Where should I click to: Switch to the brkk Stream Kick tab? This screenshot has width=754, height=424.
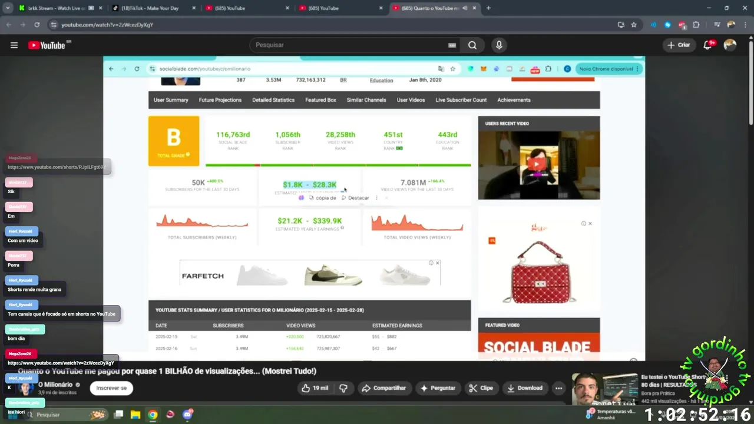[x=55, y=8]
